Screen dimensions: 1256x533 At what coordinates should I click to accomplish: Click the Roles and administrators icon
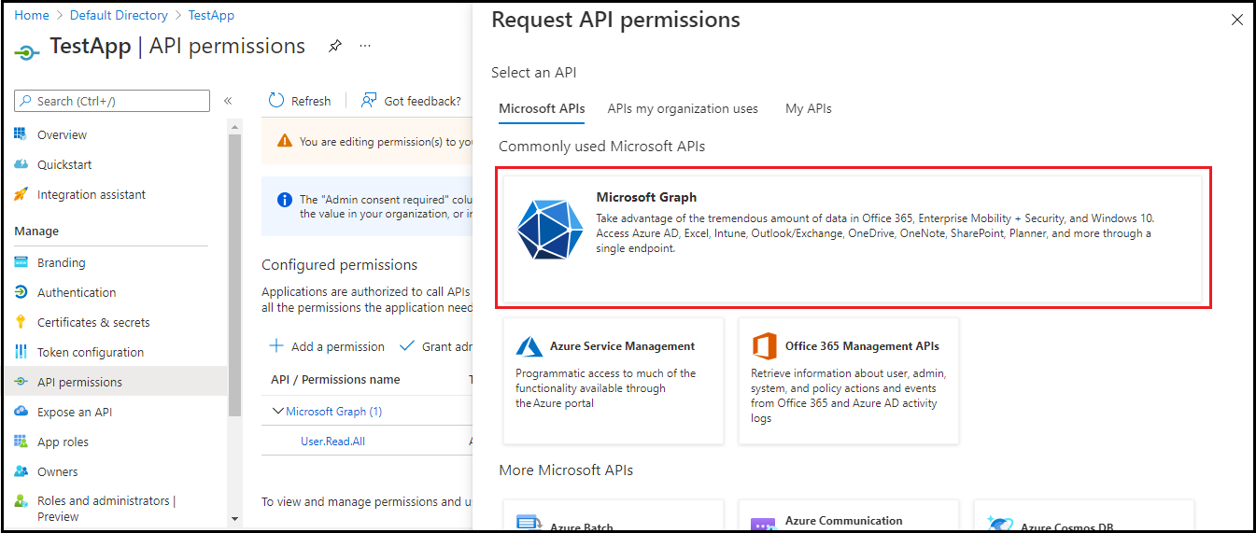coord(21,501)
